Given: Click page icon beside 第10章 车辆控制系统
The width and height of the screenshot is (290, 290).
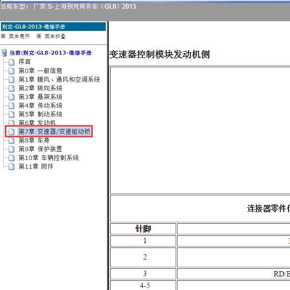Looking at the screenshot, I should pos(12,158).
